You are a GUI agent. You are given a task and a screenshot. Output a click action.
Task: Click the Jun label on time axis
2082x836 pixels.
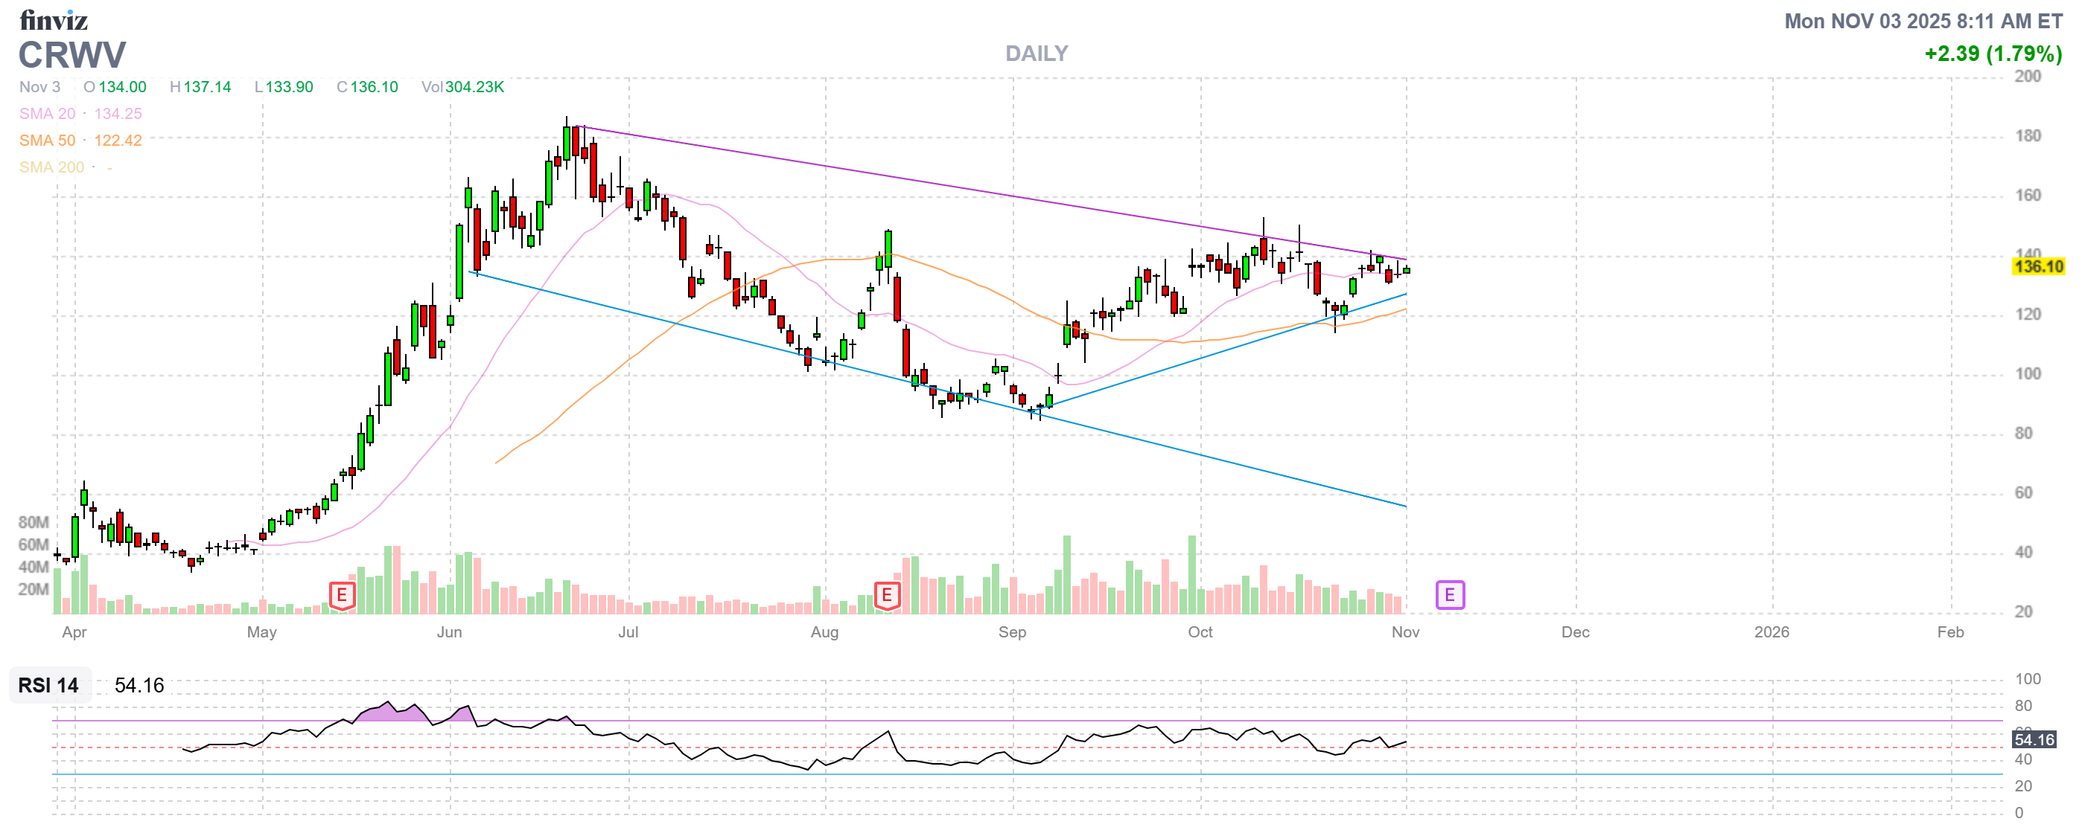point(449,632)
